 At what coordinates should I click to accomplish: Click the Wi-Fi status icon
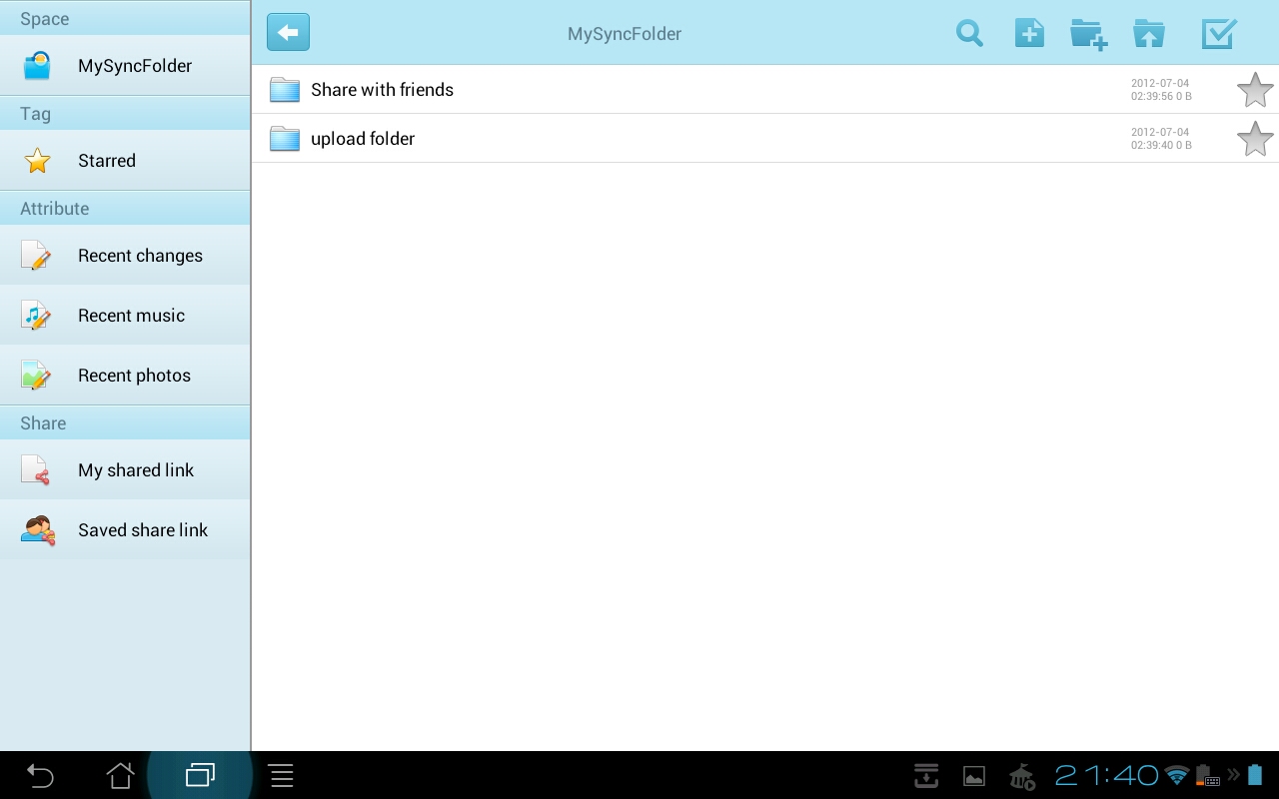click(x=1177, y=775)
